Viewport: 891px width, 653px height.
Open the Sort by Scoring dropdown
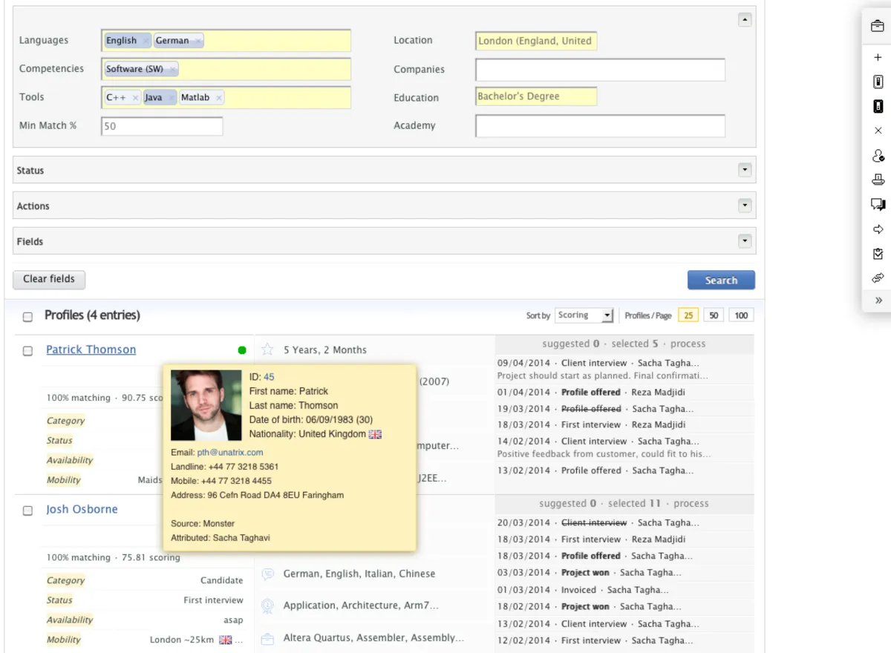coord(584,315)
